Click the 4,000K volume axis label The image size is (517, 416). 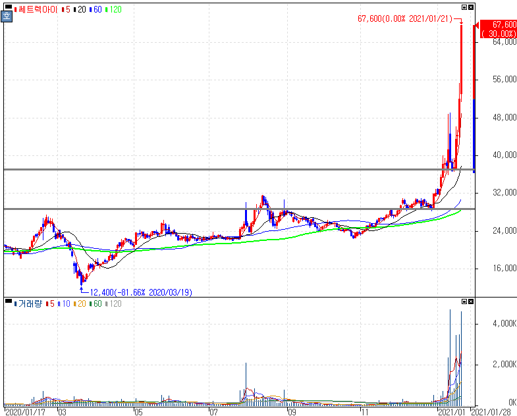504,324
